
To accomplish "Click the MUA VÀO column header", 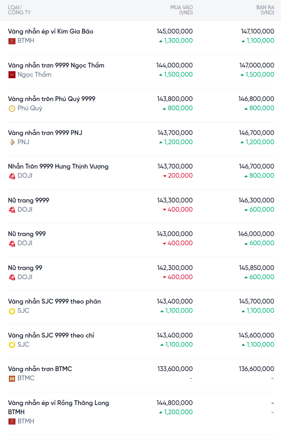I will (181, 10).
